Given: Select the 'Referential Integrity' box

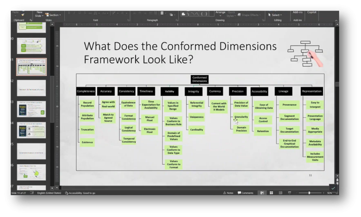Looking at the screenshot, I should (x=196, y=104).
